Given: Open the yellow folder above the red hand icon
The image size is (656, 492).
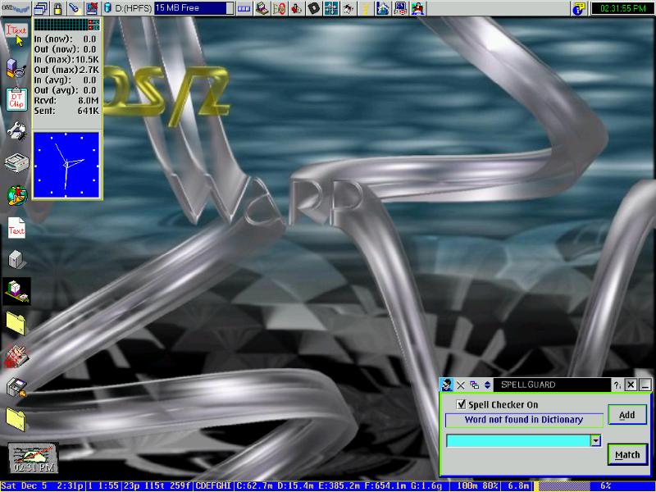Looking at the screenshot, I should point(16,323).
